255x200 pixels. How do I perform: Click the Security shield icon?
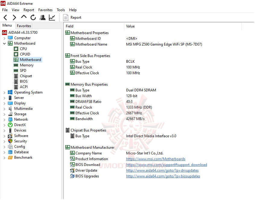(x=10, y=141)
